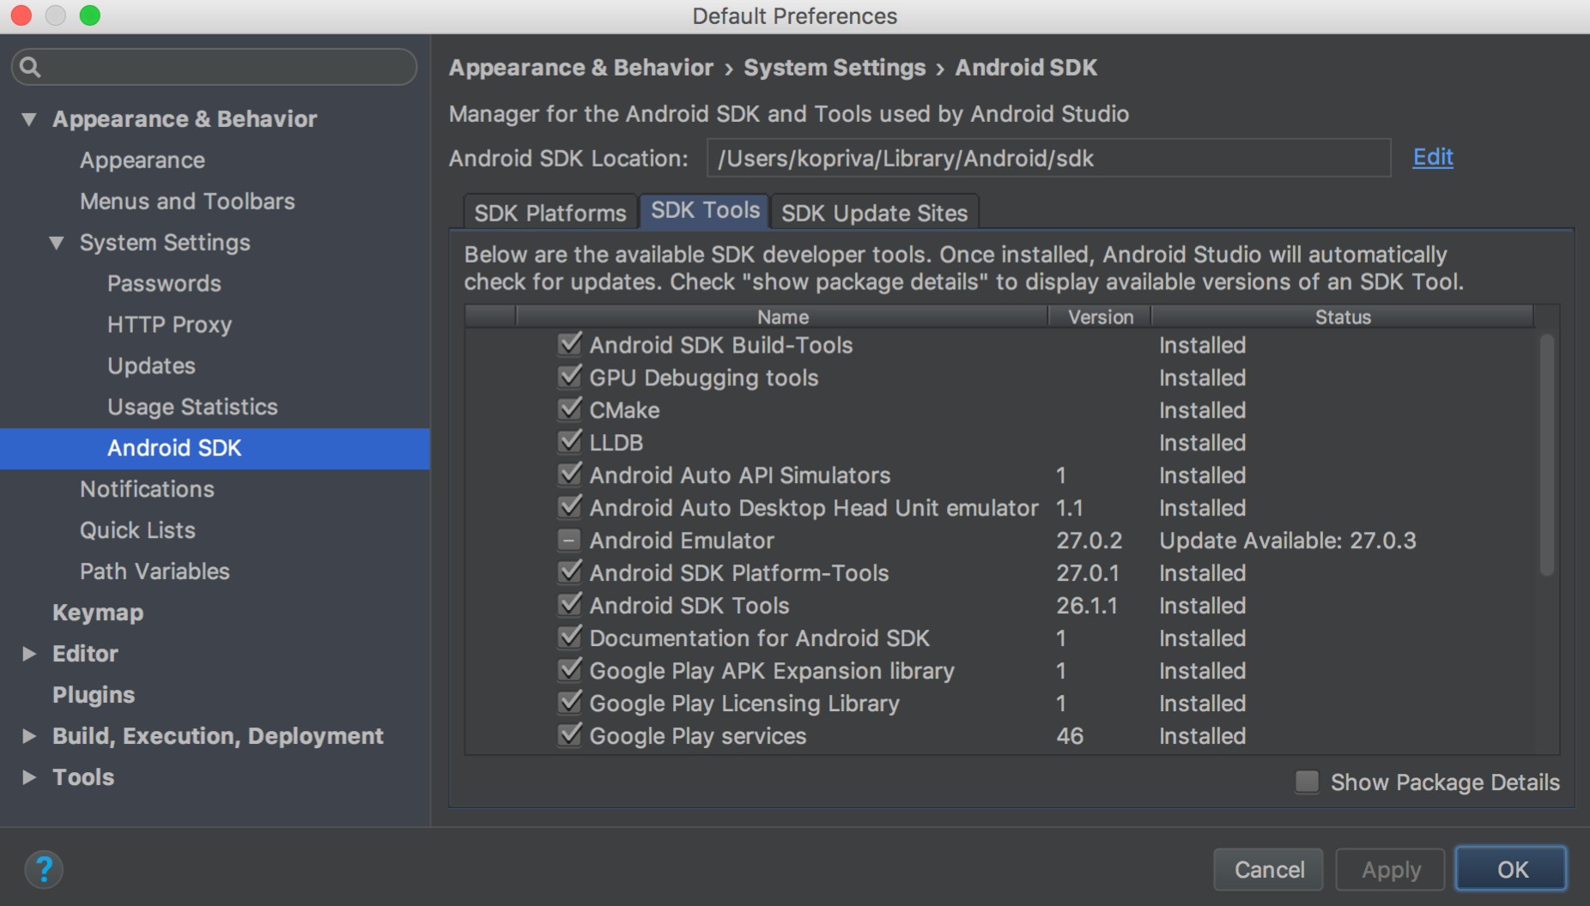This screenshot has height=906, width=1590.
Task: Enable the Android Emulator checkbox
Action: [569, 540]
